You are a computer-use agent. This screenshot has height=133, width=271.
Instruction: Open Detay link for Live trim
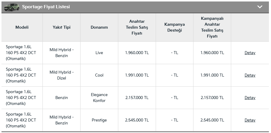[250, 53]
